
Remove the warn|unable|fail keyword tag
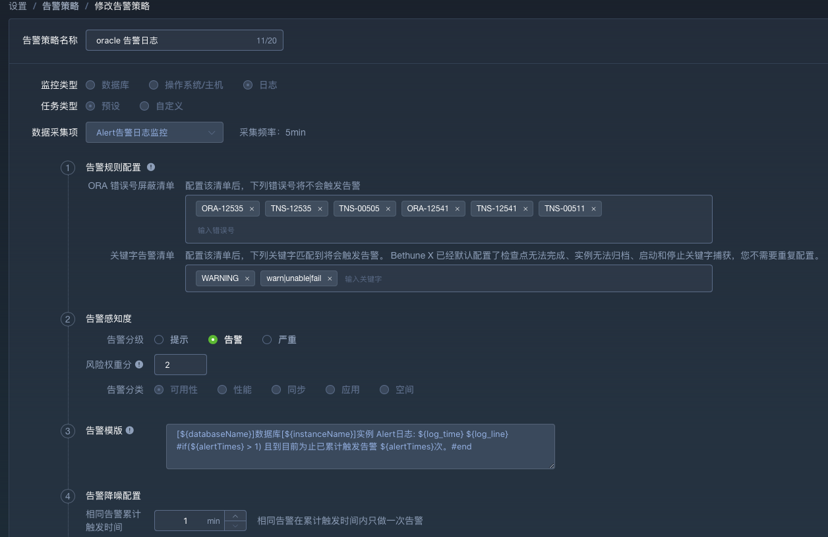(330, 278)
